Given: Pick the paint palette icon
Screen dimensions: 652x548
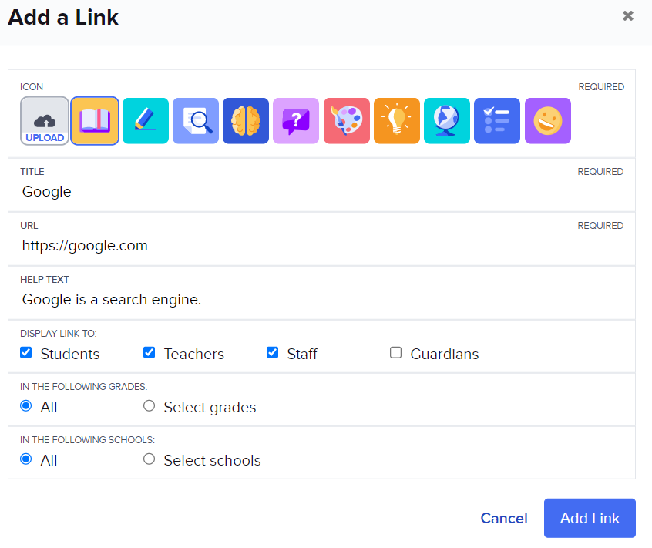Looking at the screenshot, I should 347,121.
